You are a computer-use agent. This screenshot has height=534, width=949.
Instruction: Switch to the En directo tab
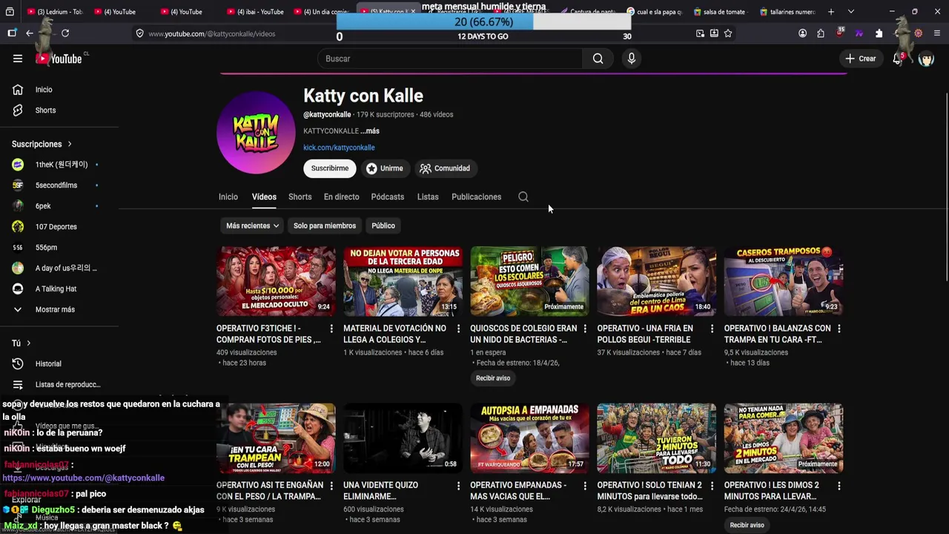point(341,197)
